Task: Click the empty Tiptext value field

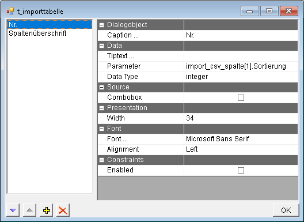Action: coord(241,56)
